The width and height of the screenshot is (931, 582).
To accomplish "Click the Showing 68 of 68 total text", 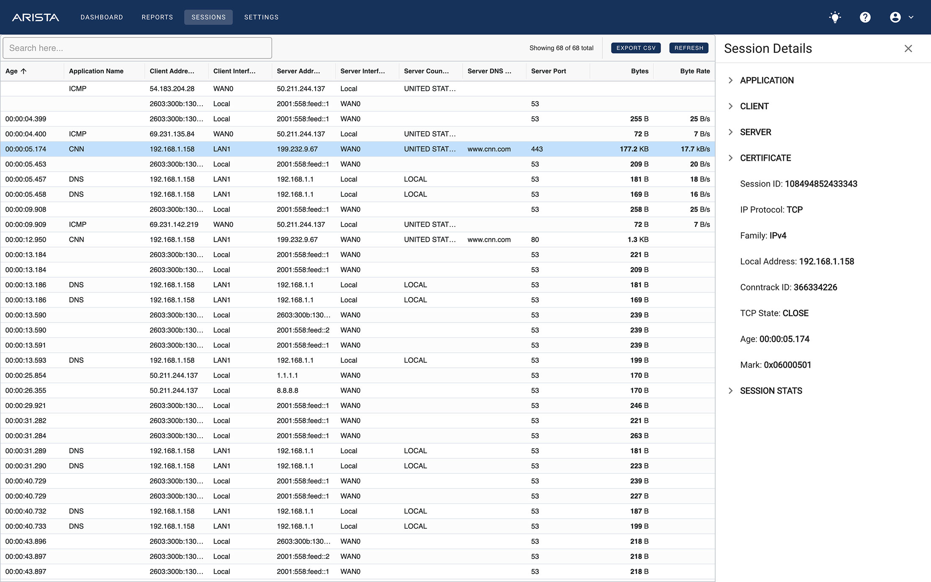I will [x=561, y=48].
